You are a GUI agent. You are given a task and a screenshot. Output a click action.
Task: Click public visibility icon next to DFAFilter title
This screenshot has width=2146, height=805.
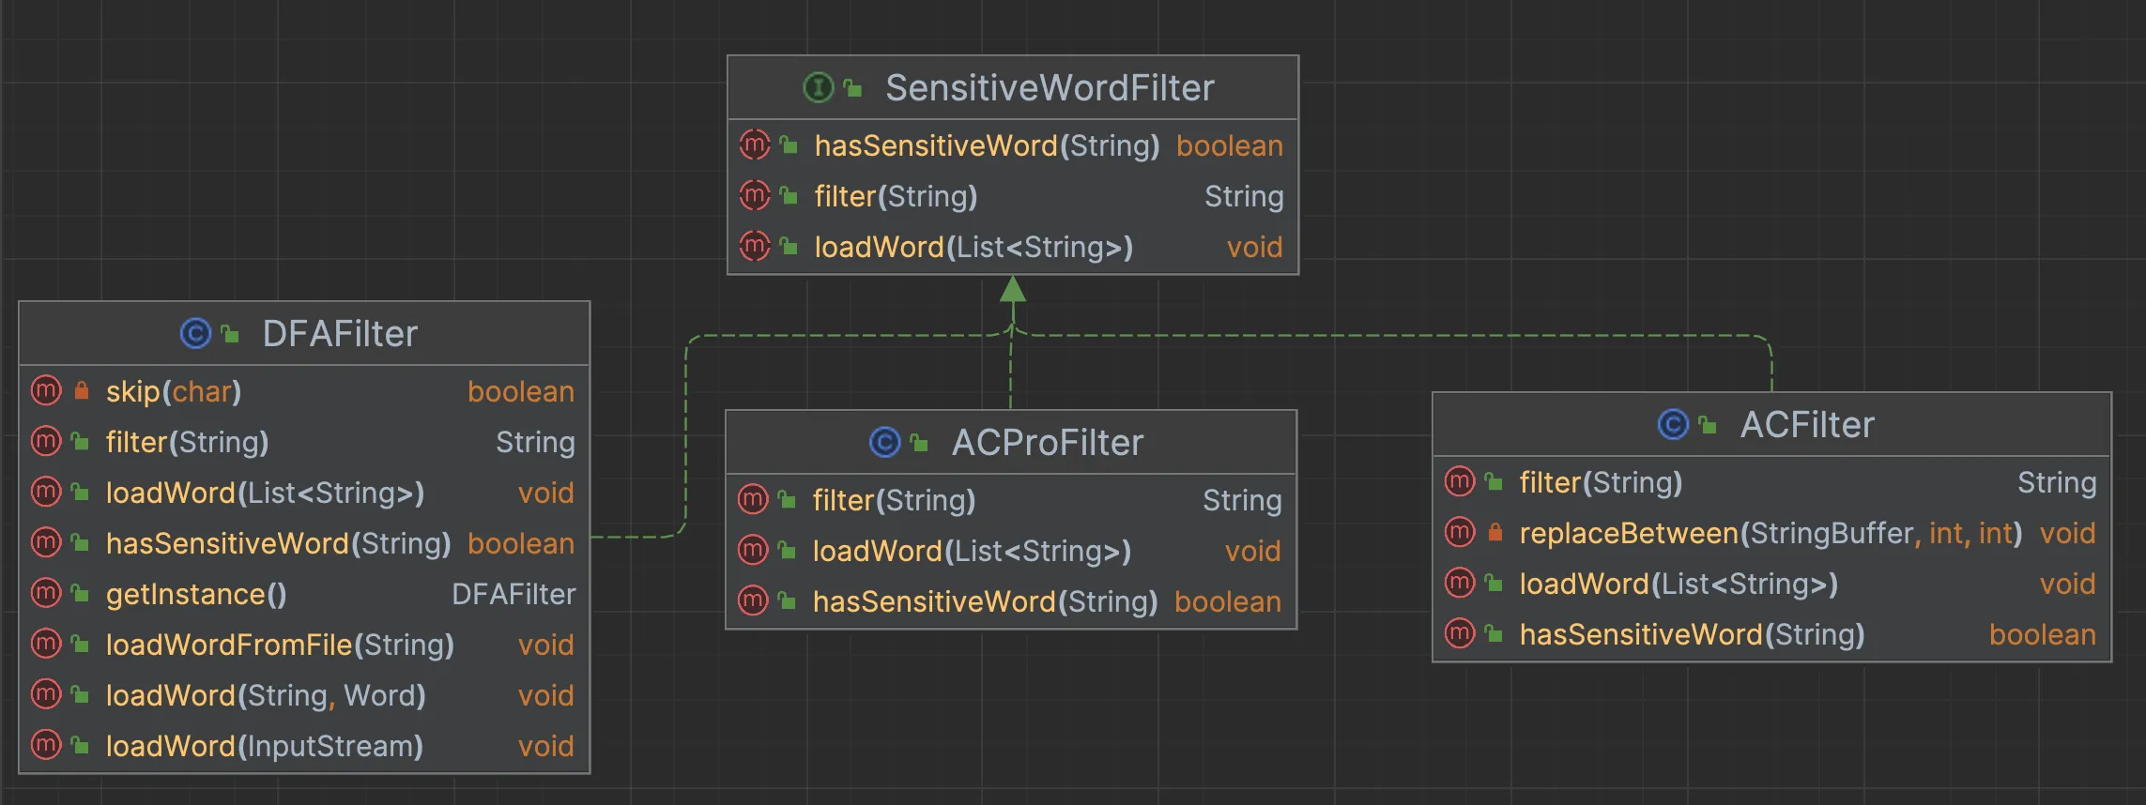coord(230,333)
